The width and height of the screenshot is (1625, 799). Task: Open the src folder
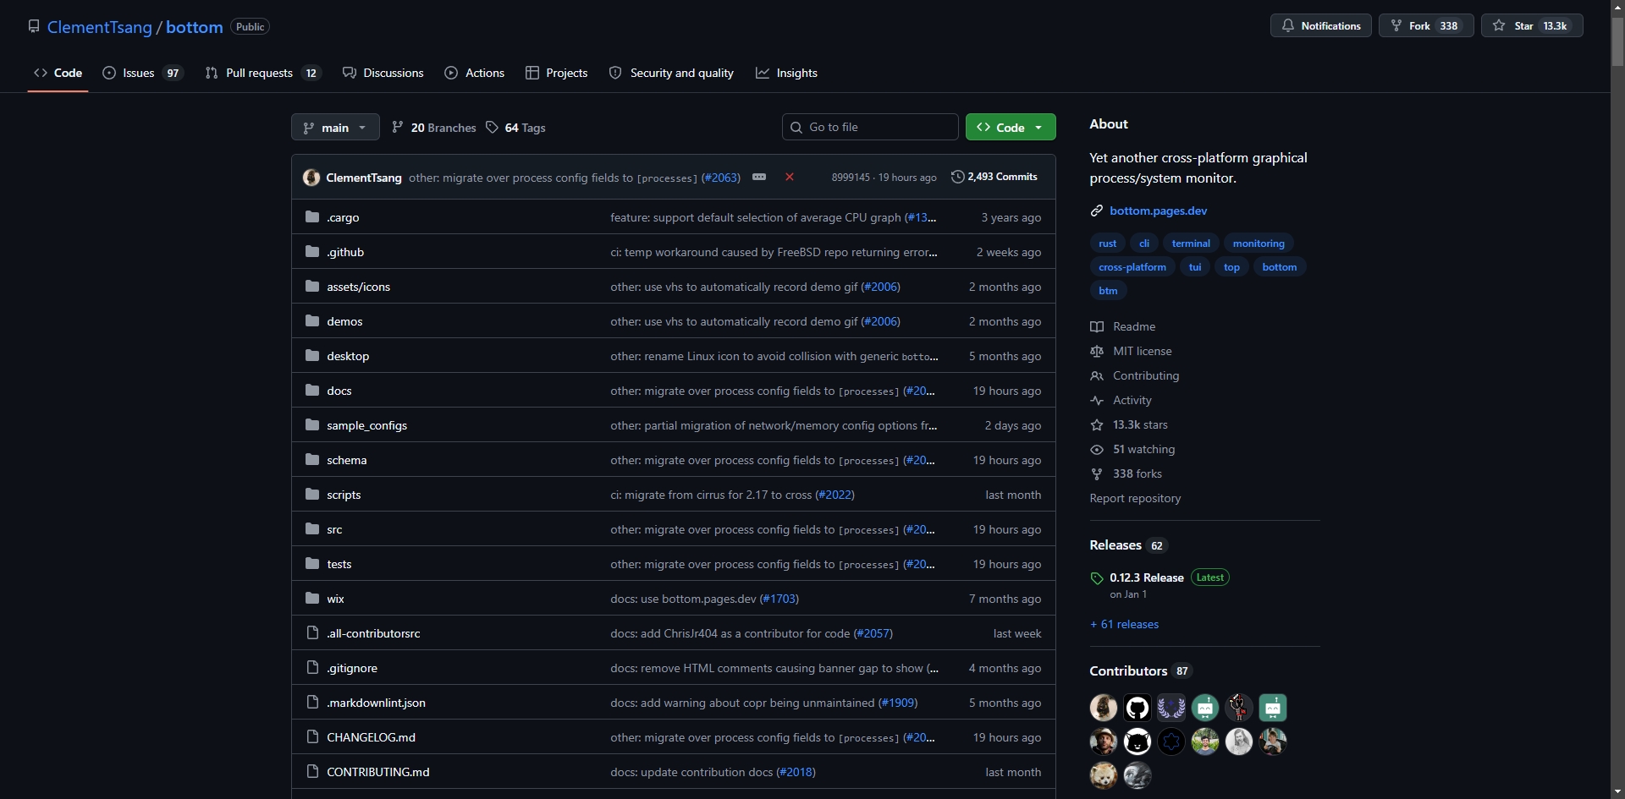click(x=334, y=529)
